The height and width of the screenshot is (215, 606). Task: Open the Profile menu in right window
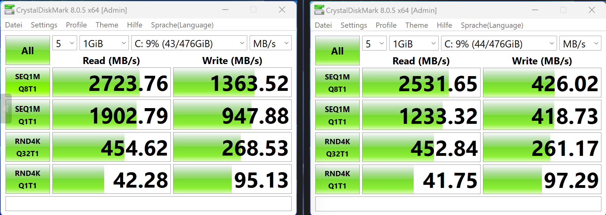386,25
